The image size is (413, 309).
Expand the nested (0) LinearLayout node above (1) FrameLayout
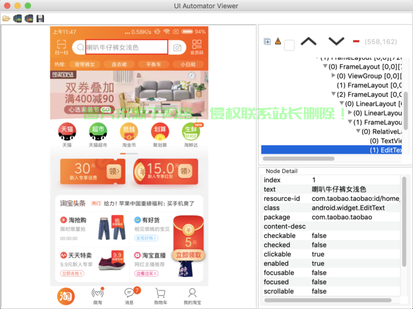point(350,112)
